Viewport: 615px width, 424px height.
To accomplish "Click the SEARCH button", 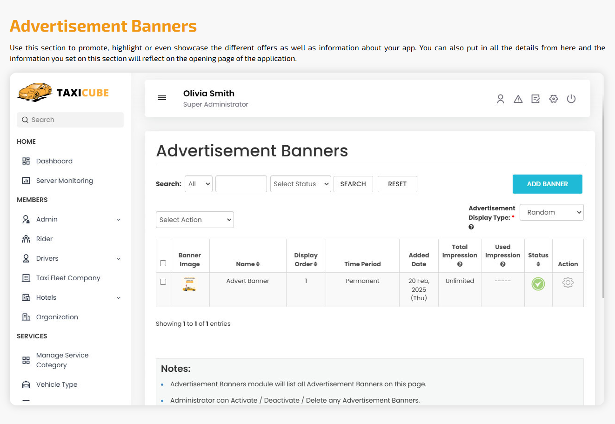I will pyautogui.click(x=353, y=184).
